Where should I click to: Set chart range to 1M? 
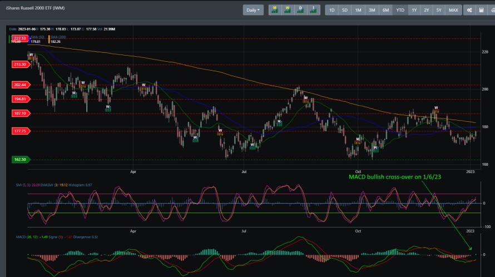click(x=358, y=10)
